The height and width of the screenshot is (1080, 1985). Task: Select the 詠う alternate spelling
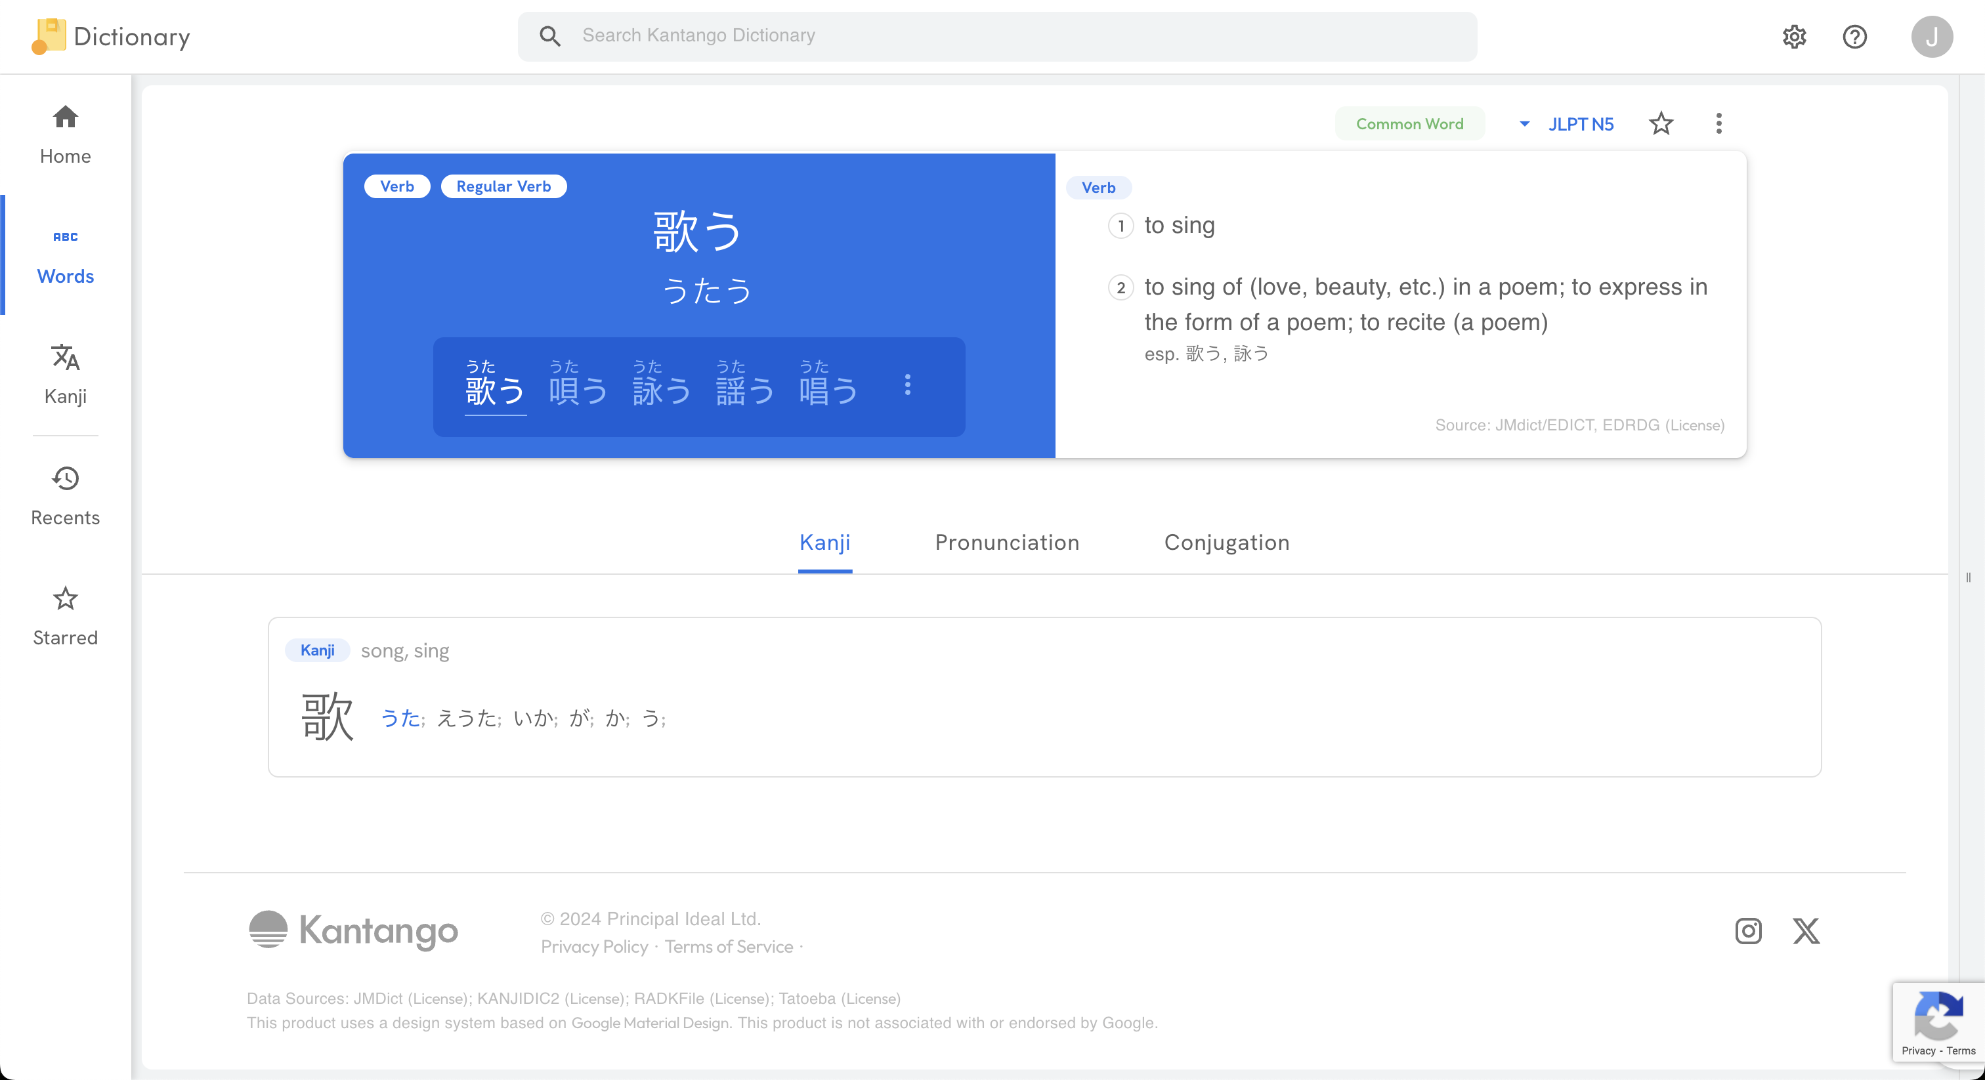click(661, 384)
